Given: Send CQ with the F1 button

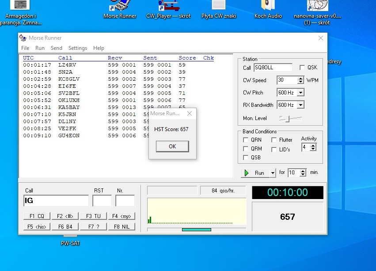Looking at the screenshot, I should coord(37,216).
